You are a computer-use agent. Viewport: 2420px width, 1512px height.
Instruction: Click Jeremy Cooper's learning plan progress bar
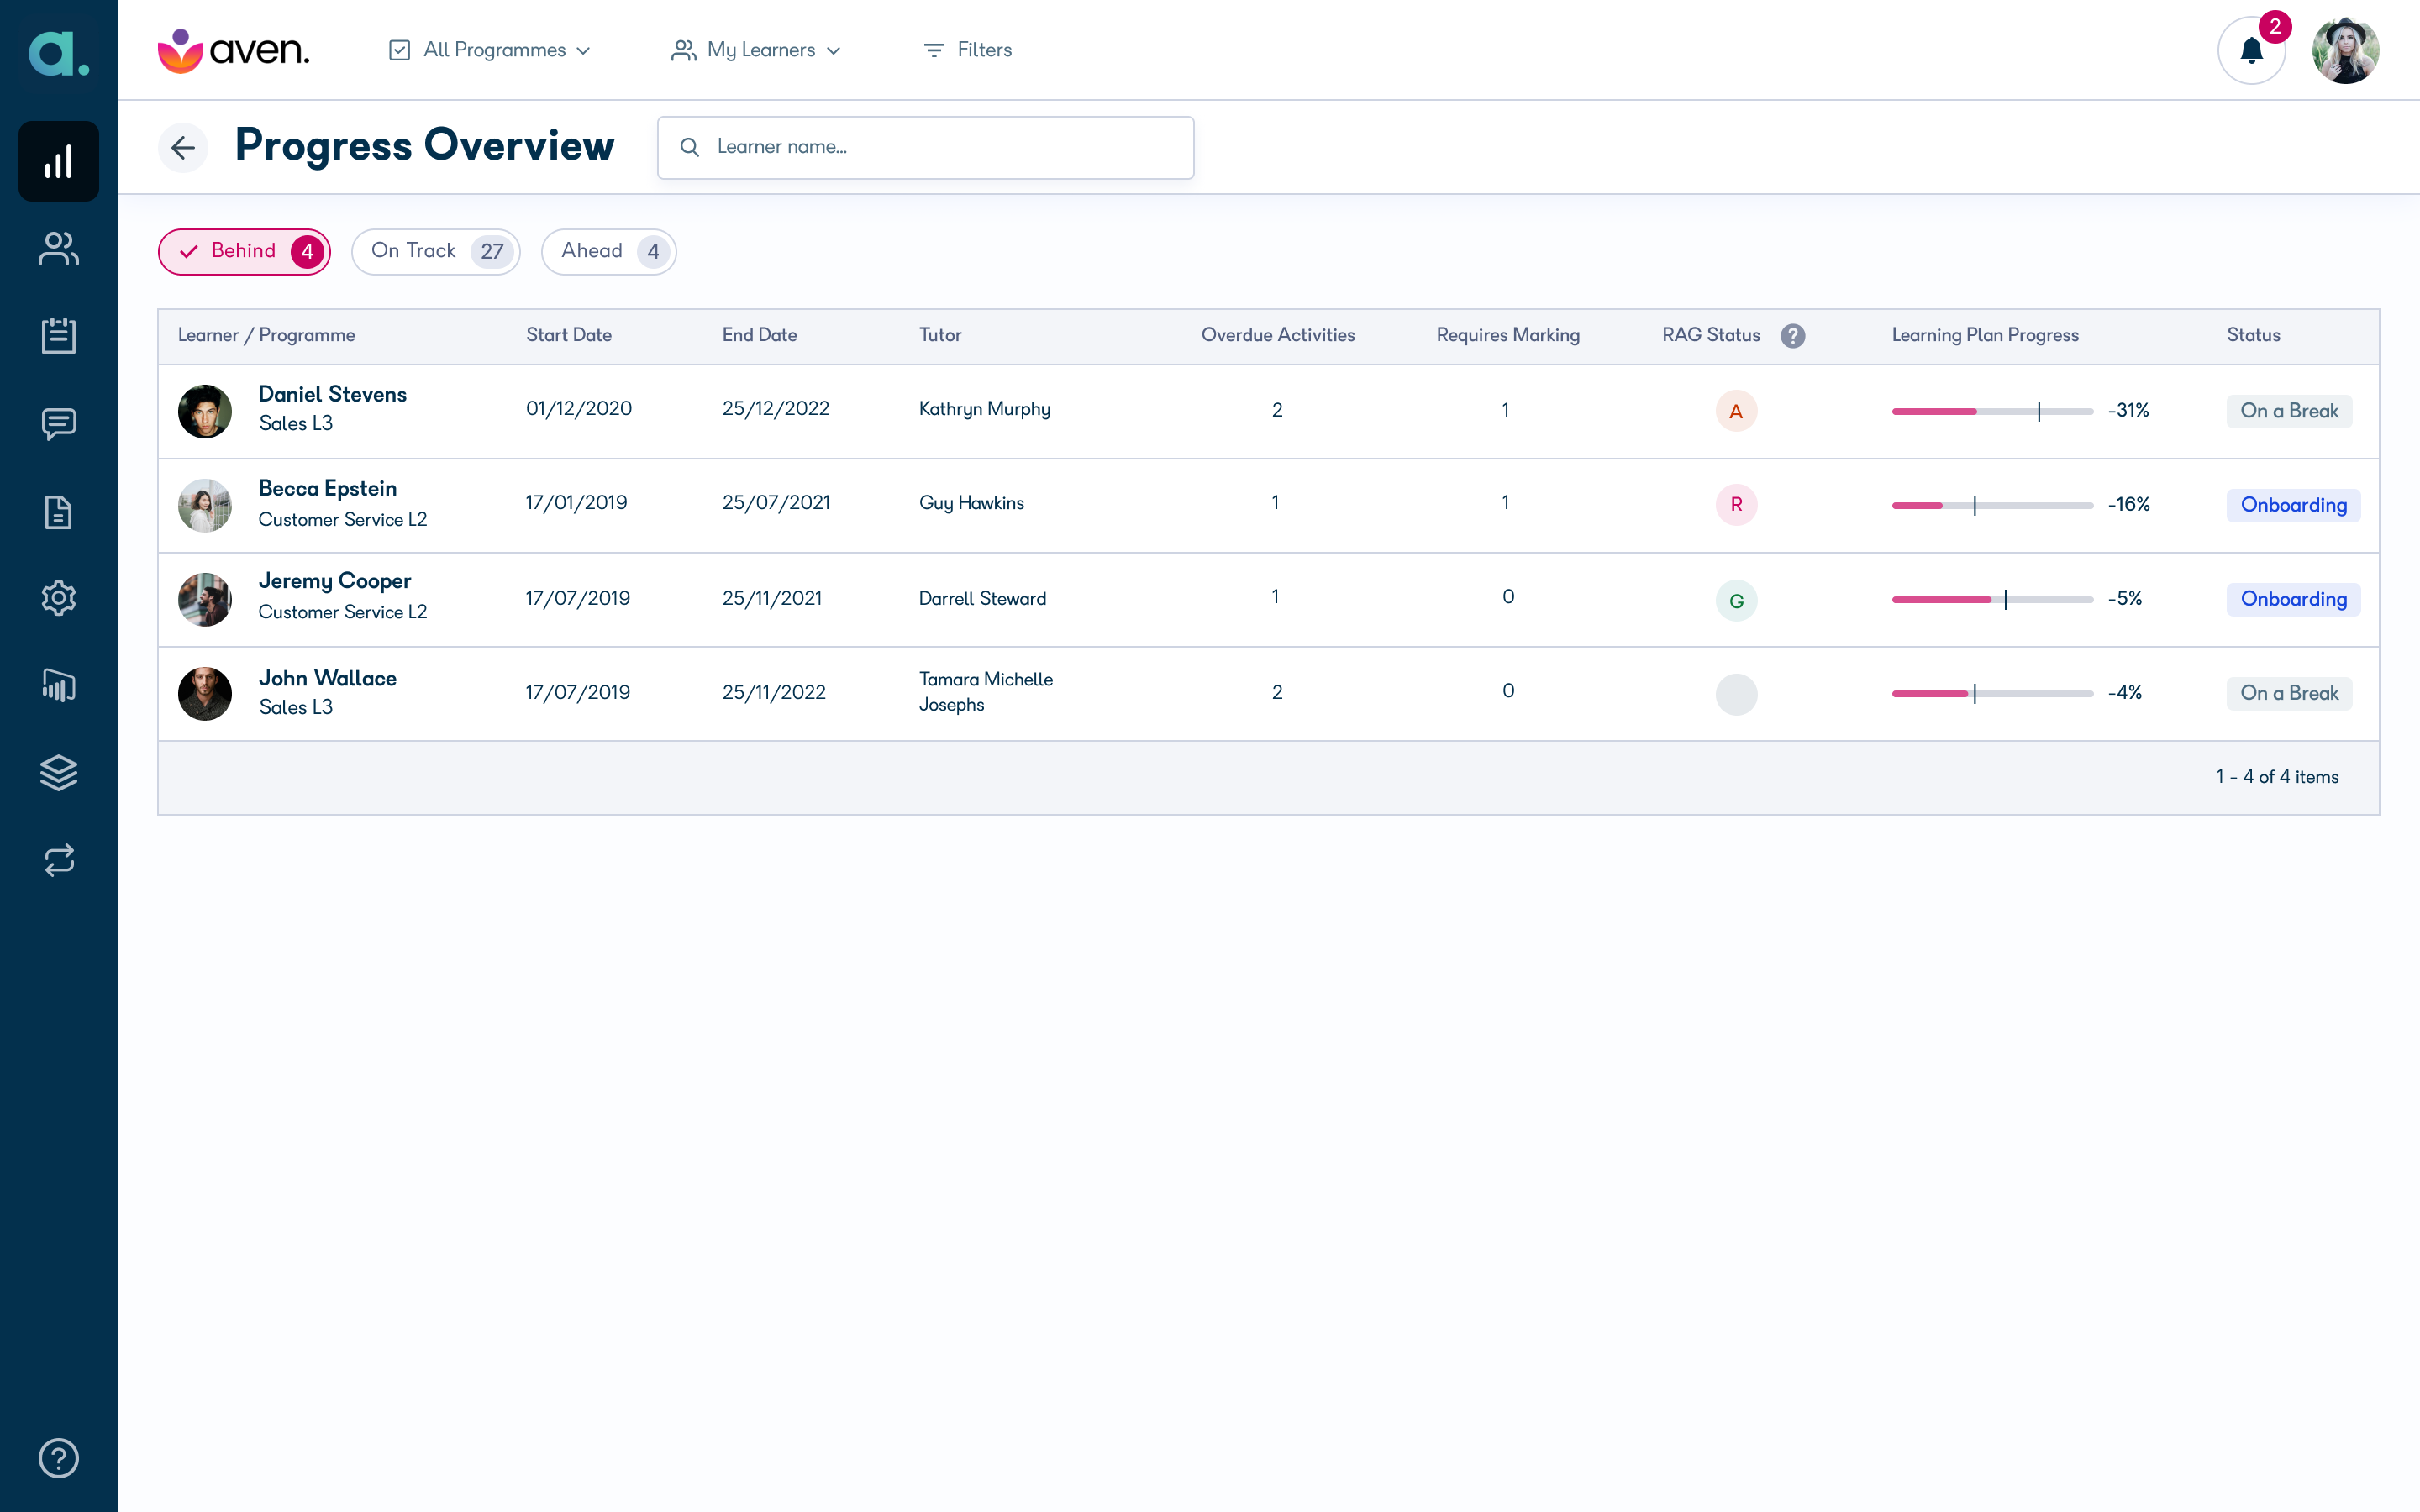[x=1992, y=599]
